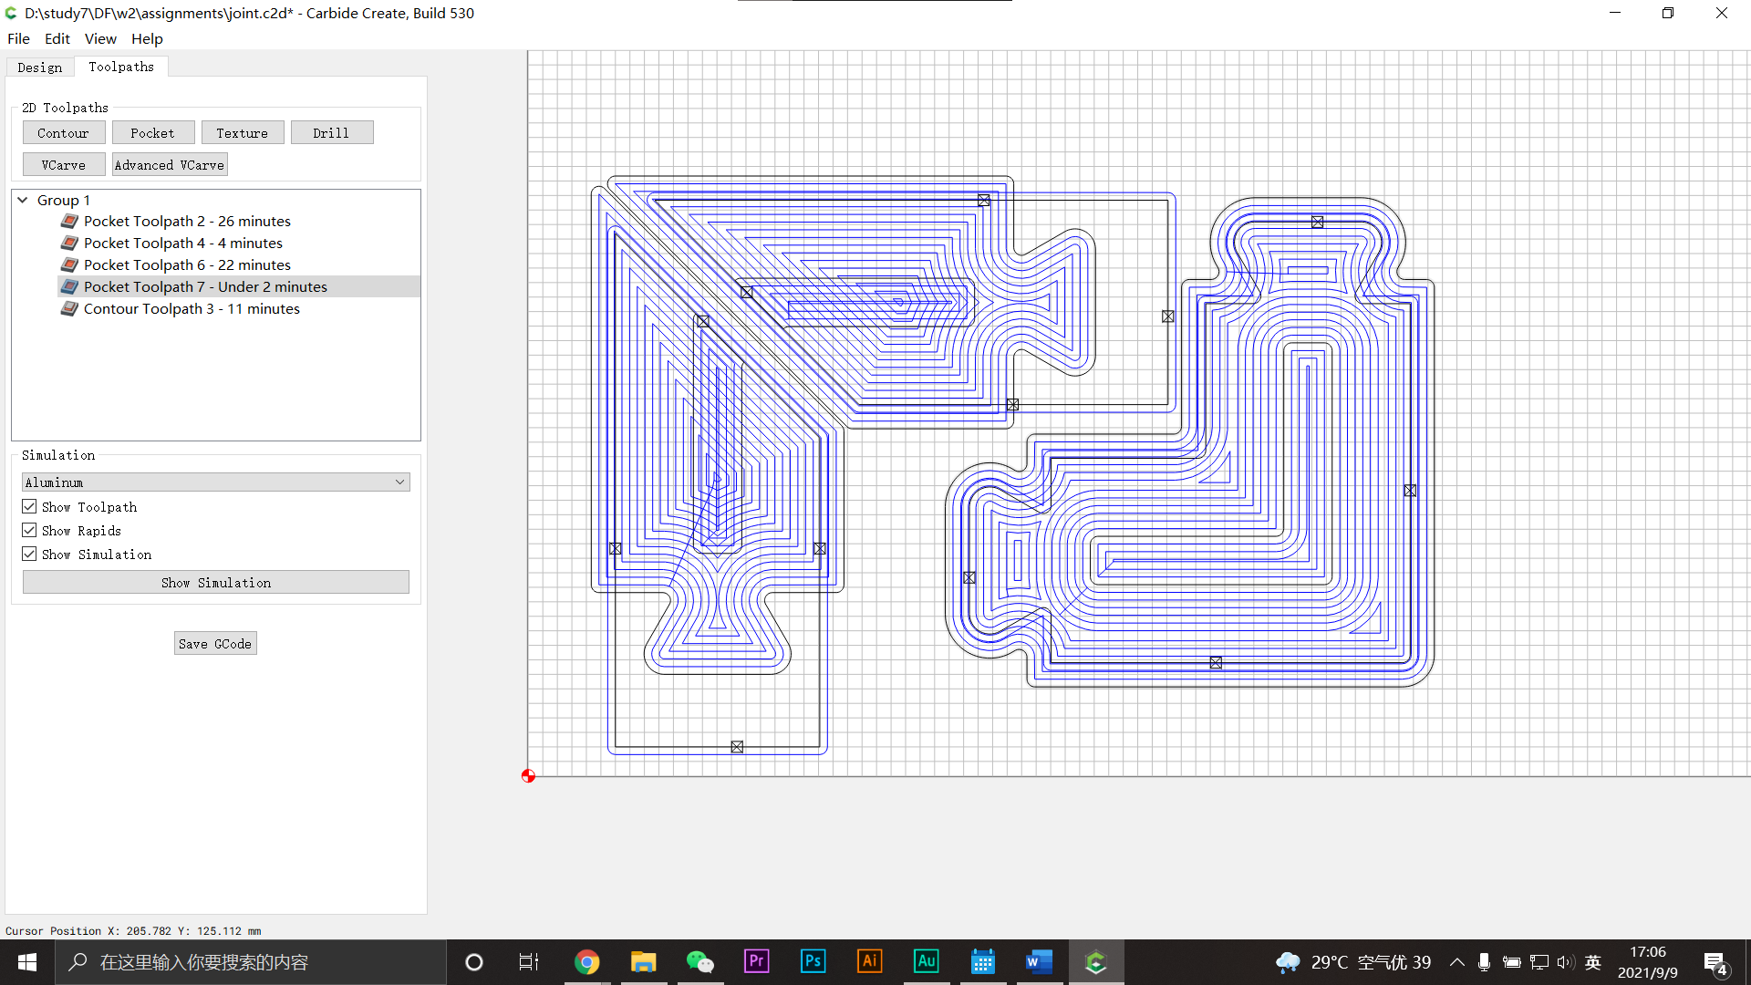Click the Advanced VCarve button
This screenshot has height=985, width=1751.
pyautogui.click(x=170, y=164)
